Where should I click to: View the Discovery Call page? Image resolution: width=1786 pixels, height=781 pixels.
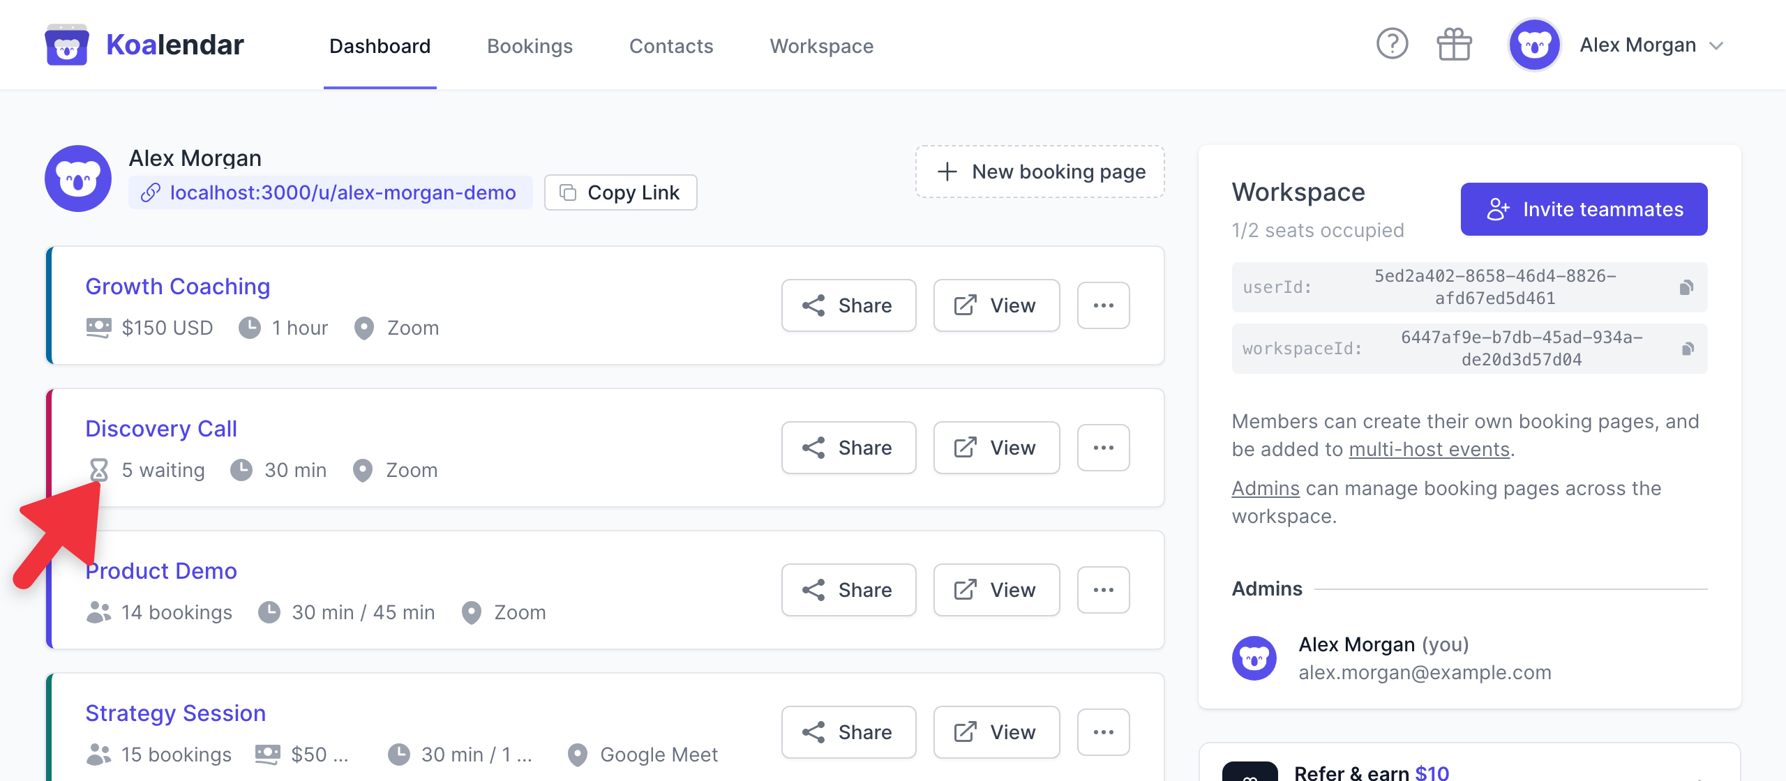[996, 448]
